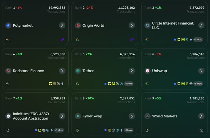Show more chains via +5 More on Uniswap card
This screenshot has width=210, height=138.
(198, 84)
